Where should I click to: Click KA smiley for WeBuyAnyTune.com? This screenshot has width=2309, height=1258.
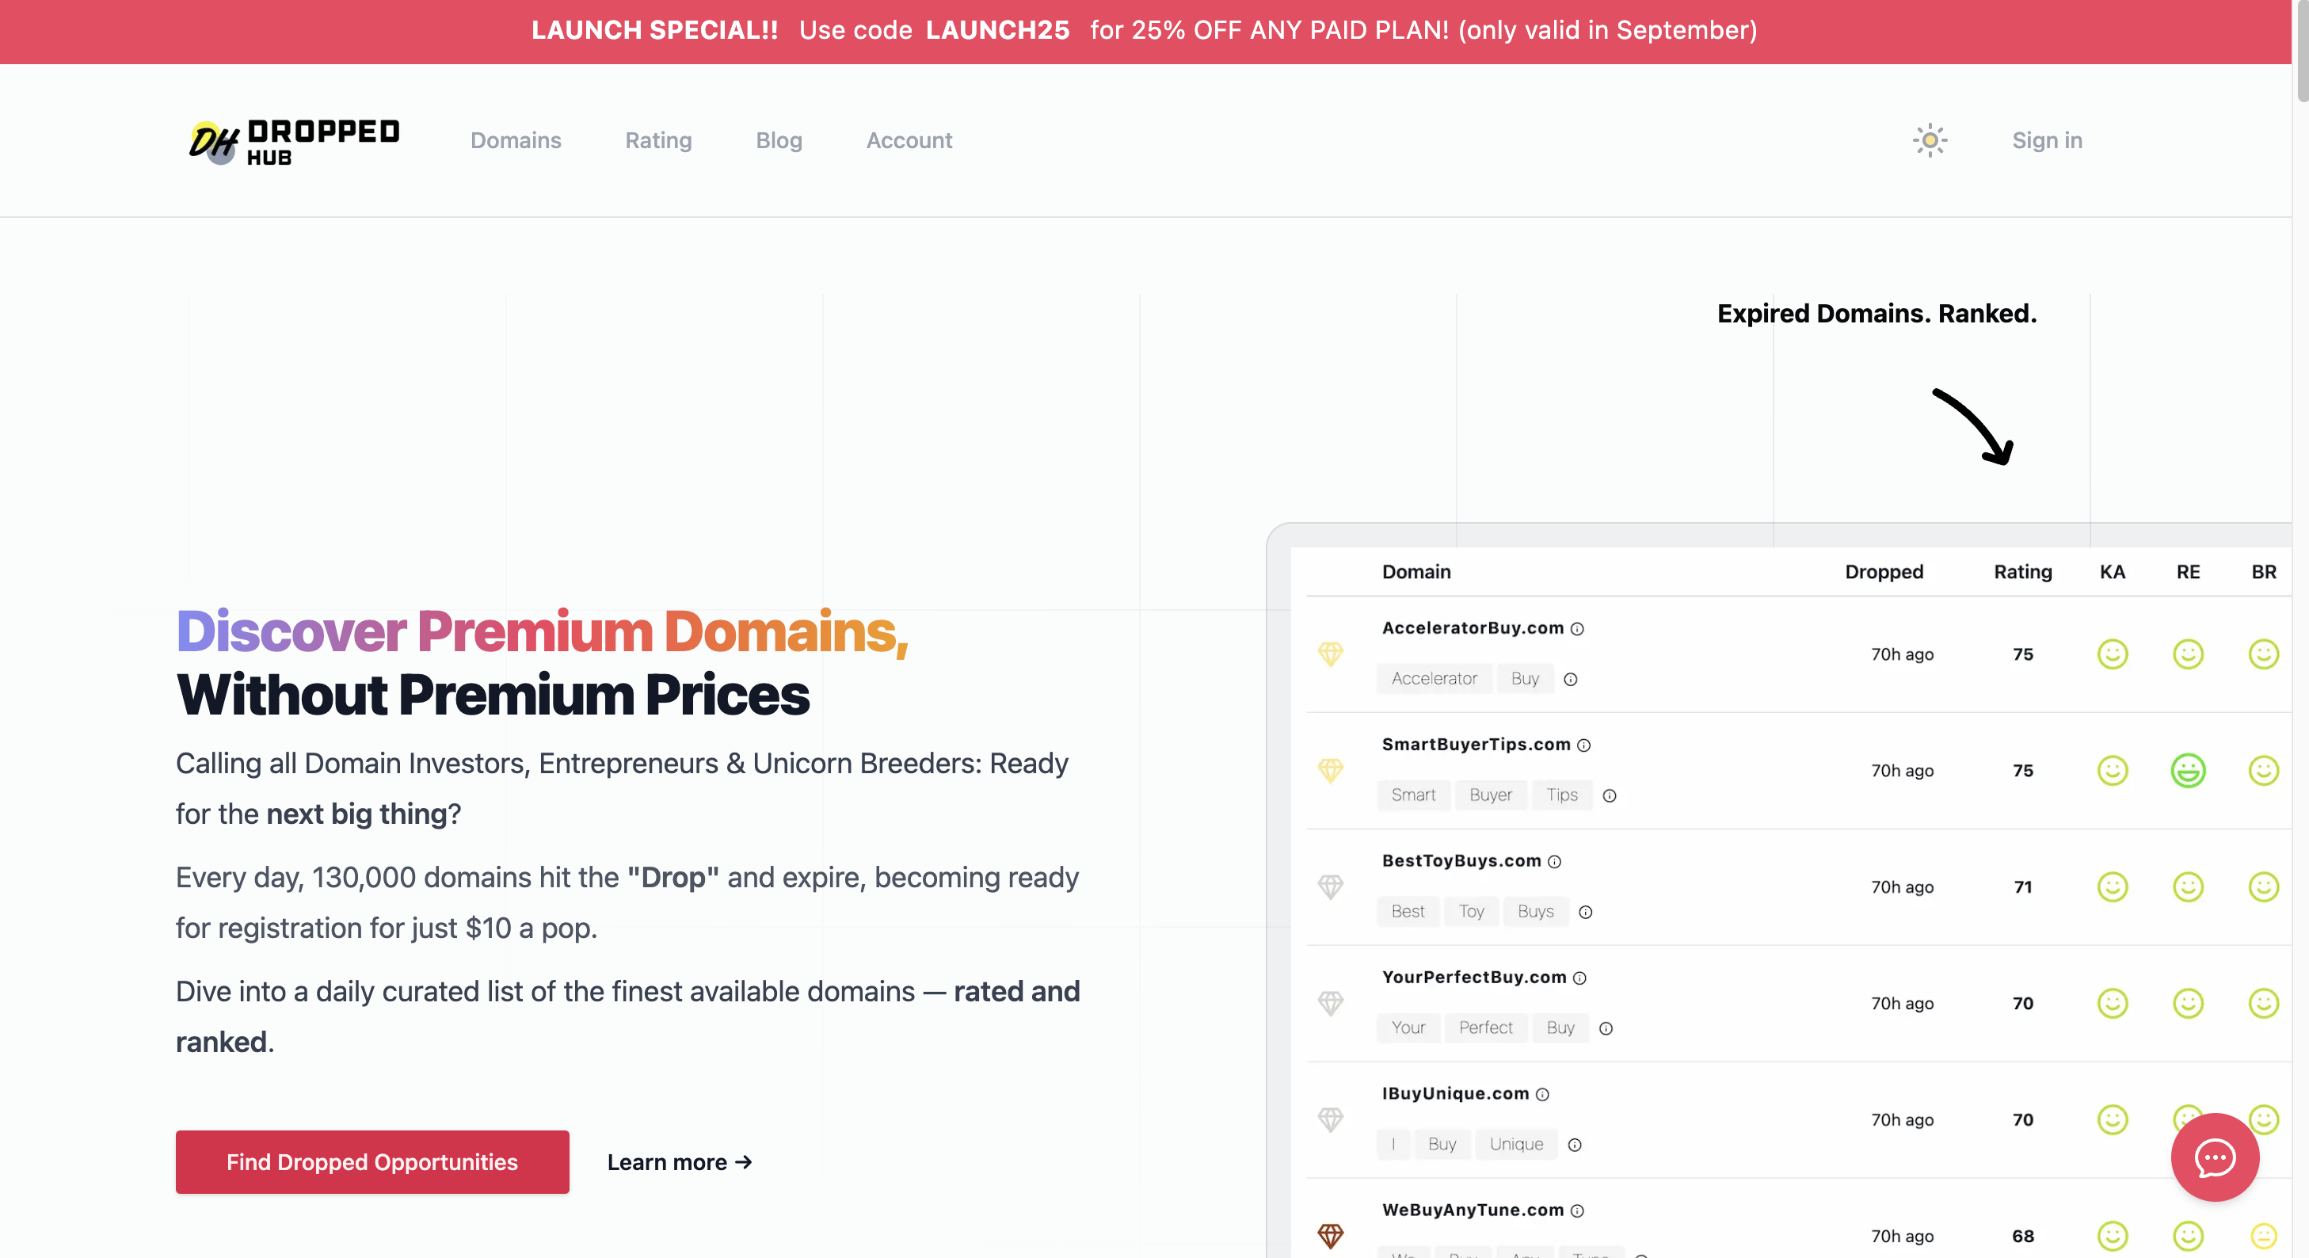pos(2113,1237)
